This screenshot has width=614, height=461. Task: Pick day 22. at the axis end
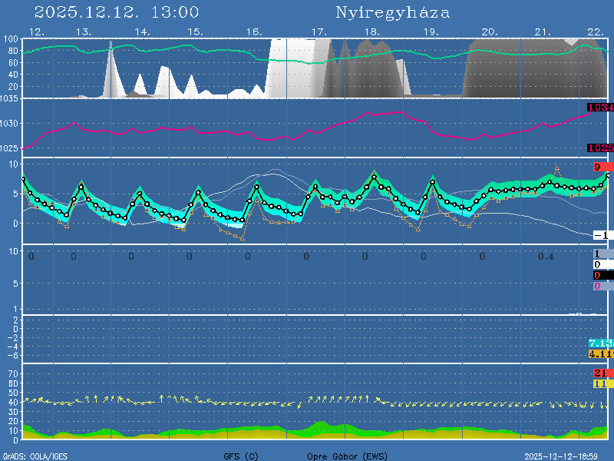pyautogui.click(x=595, y=32)
